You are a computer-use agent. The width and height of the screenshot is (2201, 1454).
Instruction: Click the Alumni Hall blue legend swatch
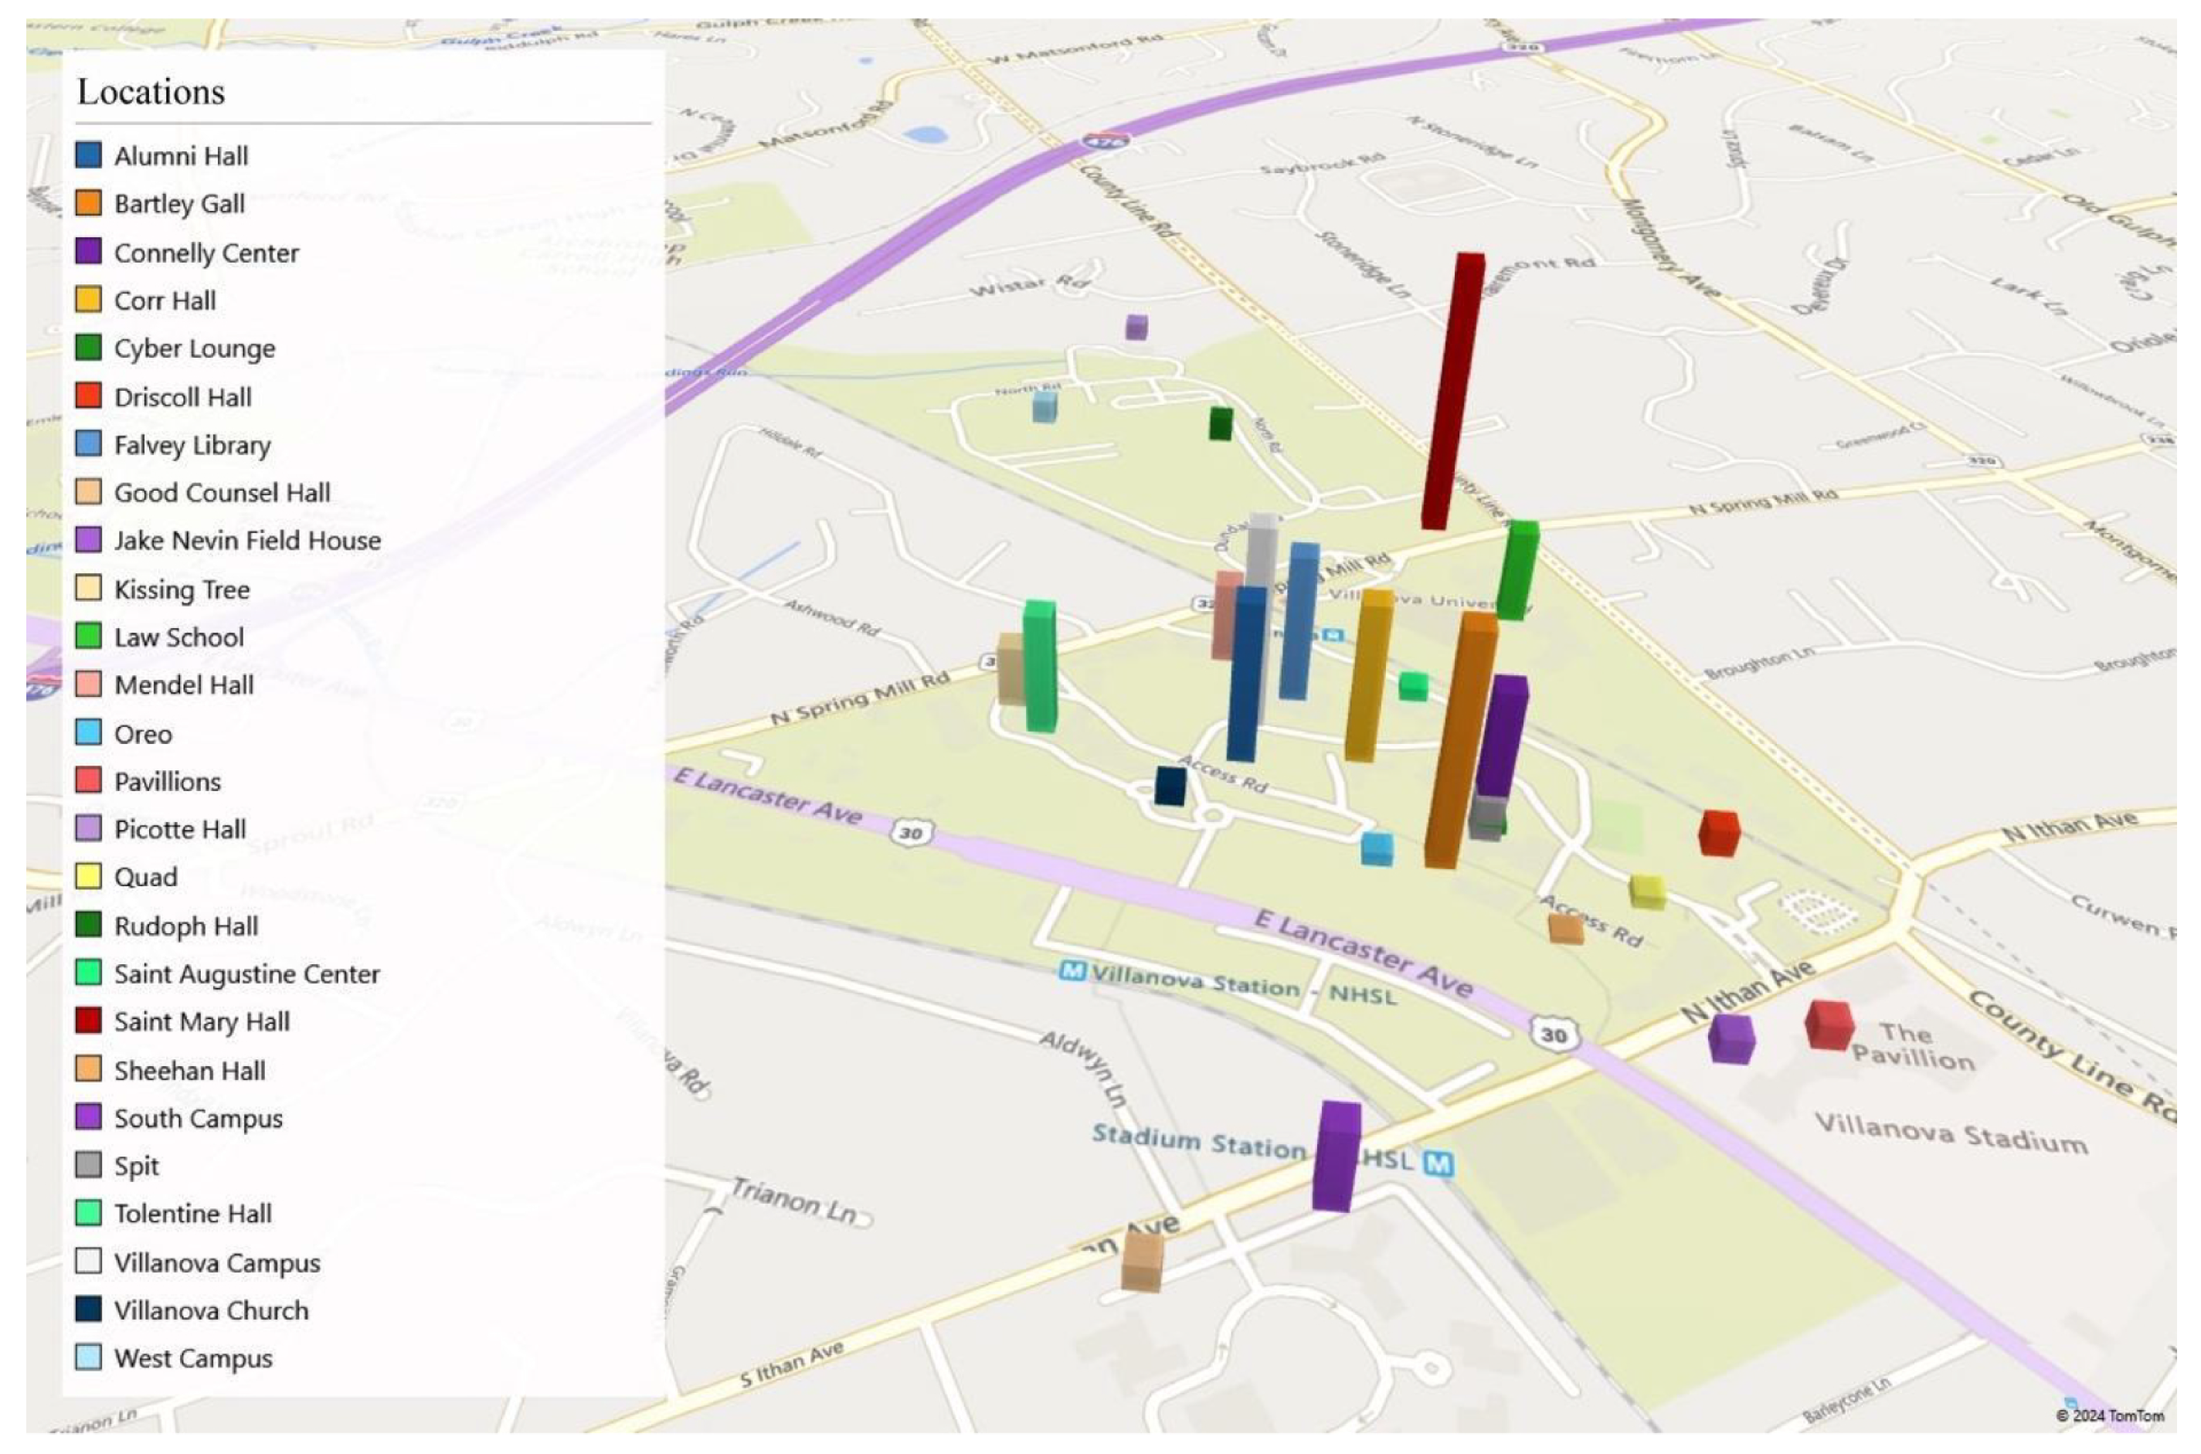[x=88, y=155]
